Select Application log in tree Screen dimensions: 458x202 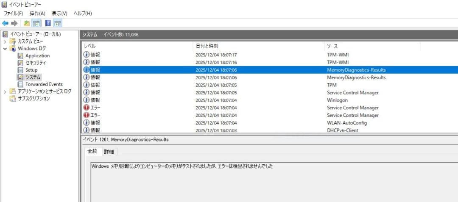(x=37, y=55)
